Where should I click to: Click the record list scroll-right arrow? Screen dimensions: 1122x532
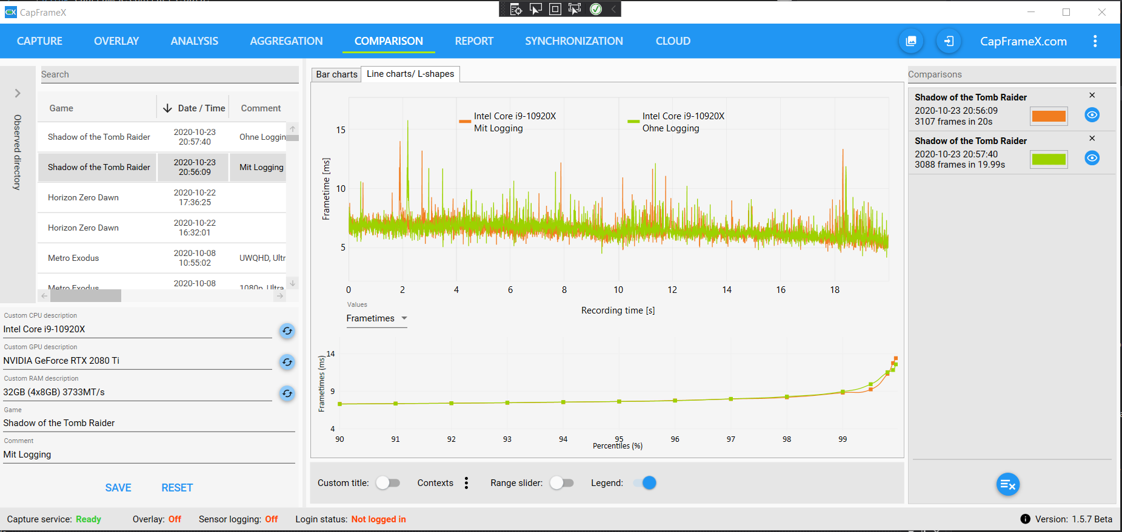point(279,296)
